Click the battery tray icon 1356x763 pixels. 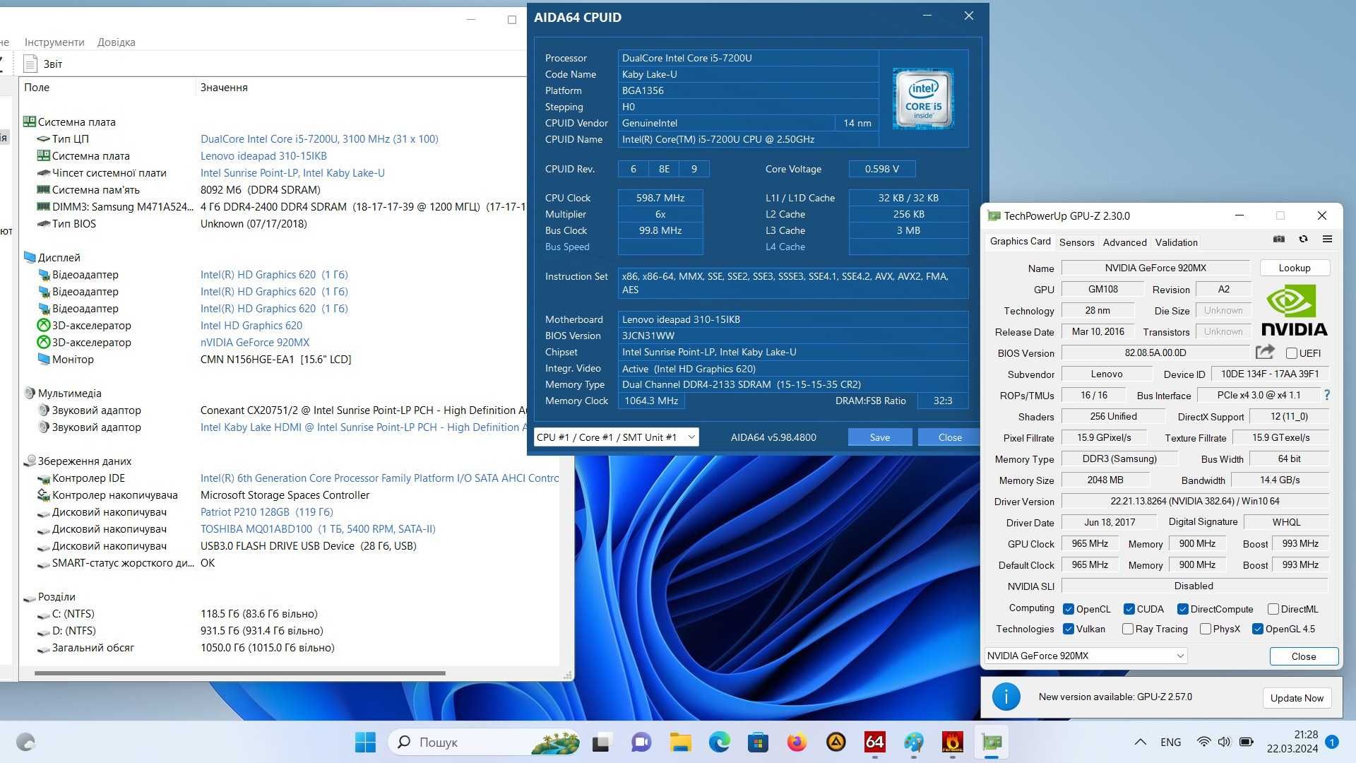[x=1247, y=742]
